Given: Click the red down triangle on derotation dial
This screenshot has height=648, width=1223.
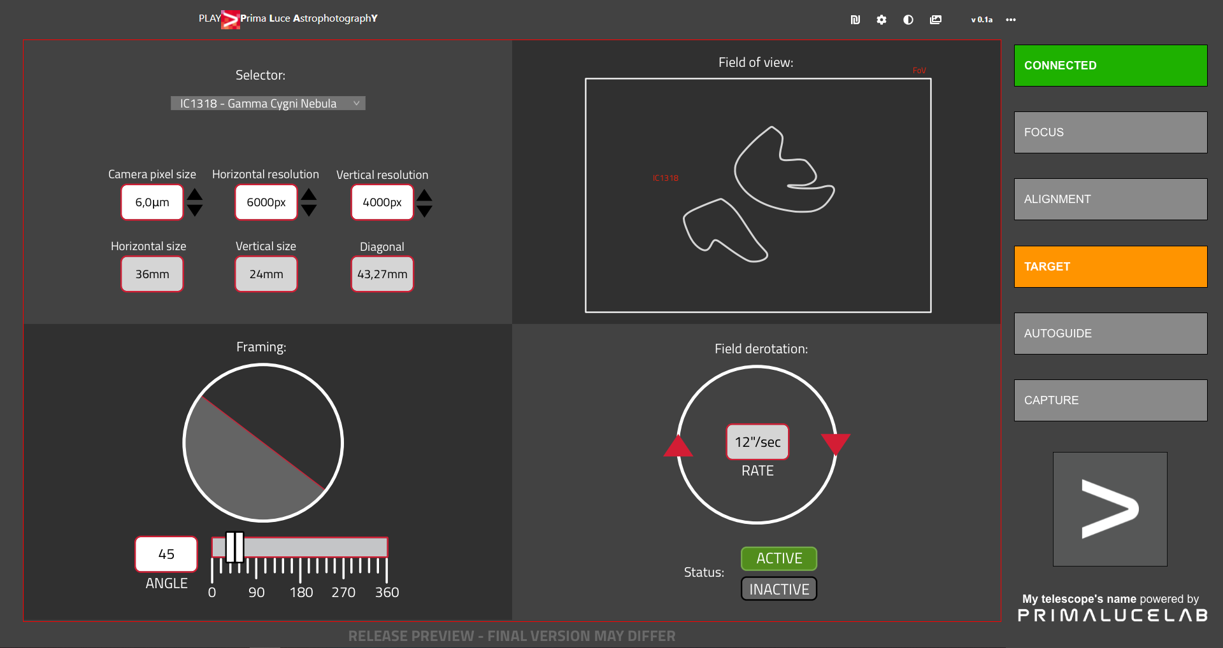Looking at the screenshot, I should click(836, 443).
